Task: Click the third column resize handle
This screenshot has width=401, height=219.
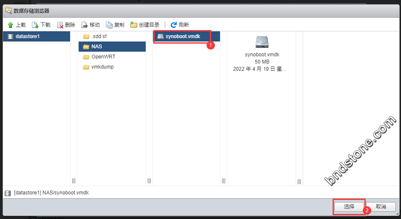Action: pyautogui.click(x=224, y=181)
